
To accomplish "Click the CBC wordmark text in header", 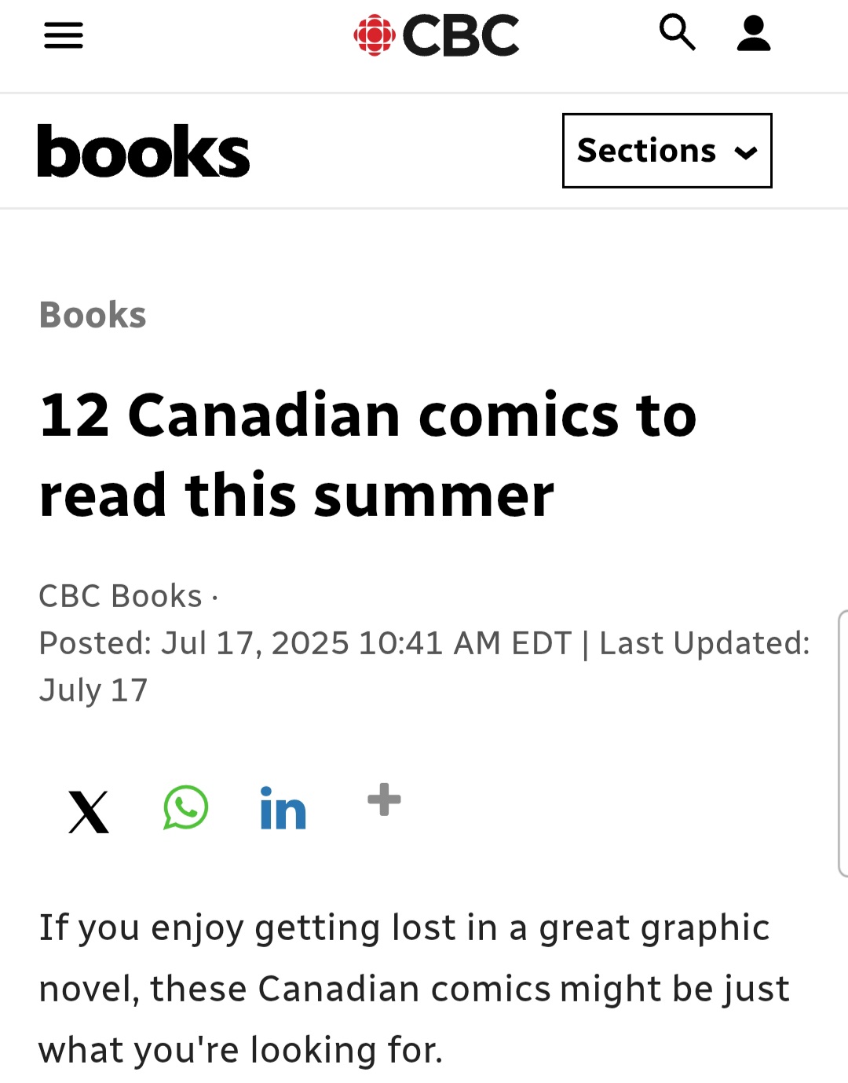I will click(460, 36).
